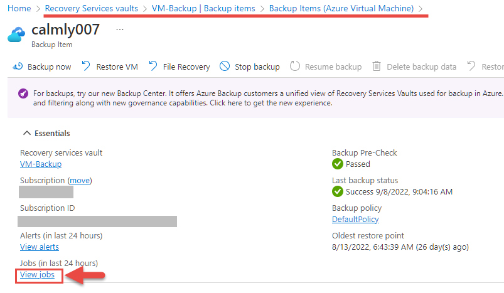Click the Stop backup prohibited-circle icon
Image resolution: width=504 pixels, height=293 pixels.
tap(225, 66)
